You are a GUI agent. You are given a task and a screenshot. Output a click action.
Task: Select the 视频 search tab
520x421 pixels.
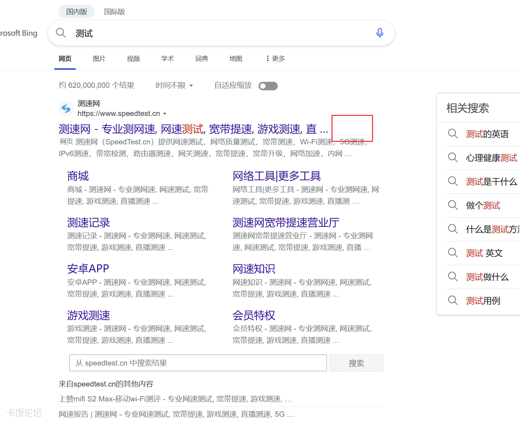pyautogui.click(x=133, y=59)
